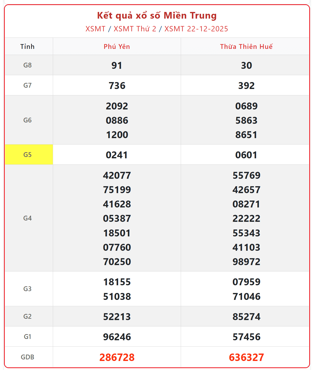
Task: Click Thừa Thiên Huế G8 result 30
Action: pyautogui.click(x=246, y=65)
